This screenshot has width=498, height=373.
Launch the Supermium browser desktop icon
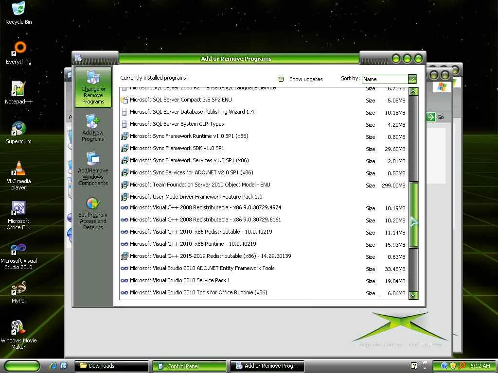[18, 133]
